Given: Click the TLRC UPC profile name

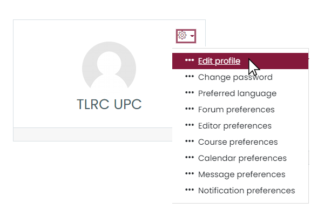Looking at the screenshot, I should click(109, 104).
